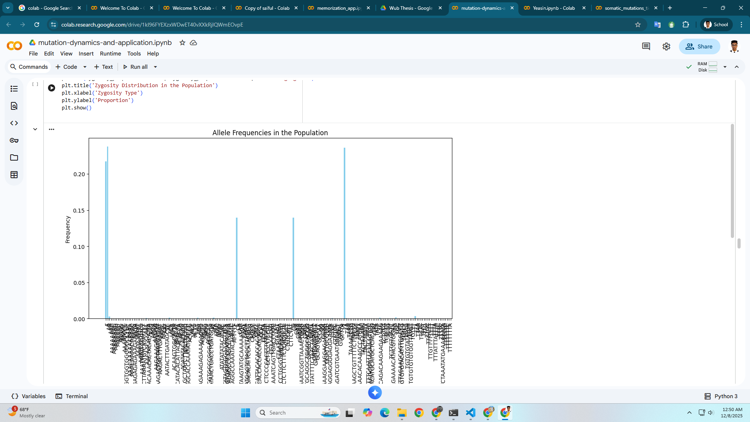Open the Code snippets sidebar icon
The image size is (750, 422).
pos(14,123)
